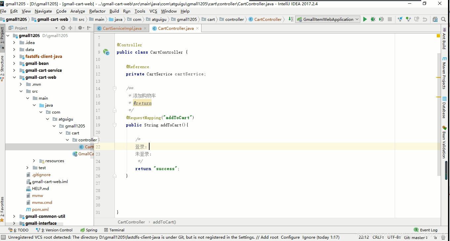Click the Search Everywhere magnifier icon

coord(444,19)
